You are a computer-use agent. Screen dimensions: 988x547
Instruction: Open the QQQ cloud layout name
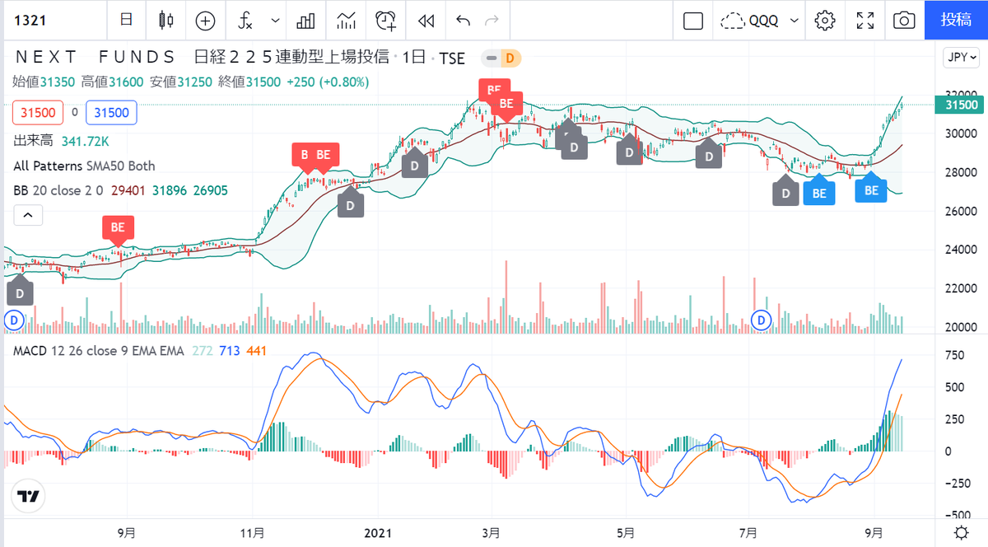pyautogui.click(x=750, y=21)
